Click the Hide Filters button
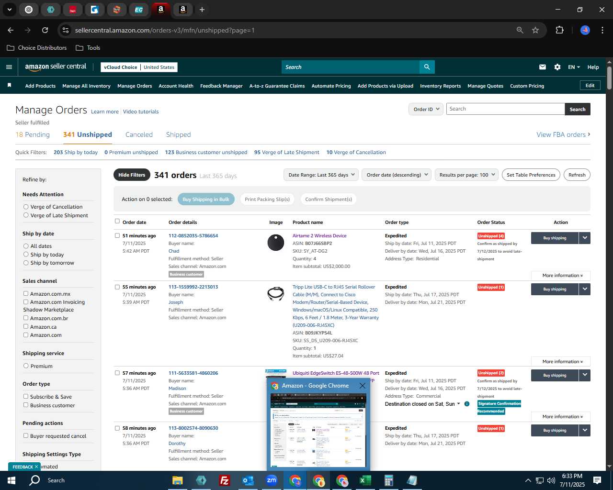Viewport: 613px width, 490px height. [x=132, y=175]
